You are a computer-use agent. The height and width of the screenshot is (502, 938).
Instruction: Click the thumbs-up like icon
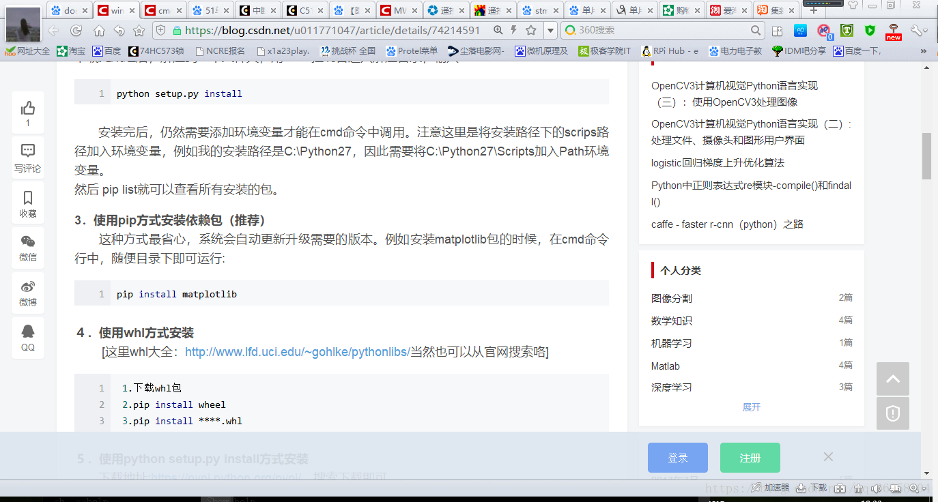point(28,108)
